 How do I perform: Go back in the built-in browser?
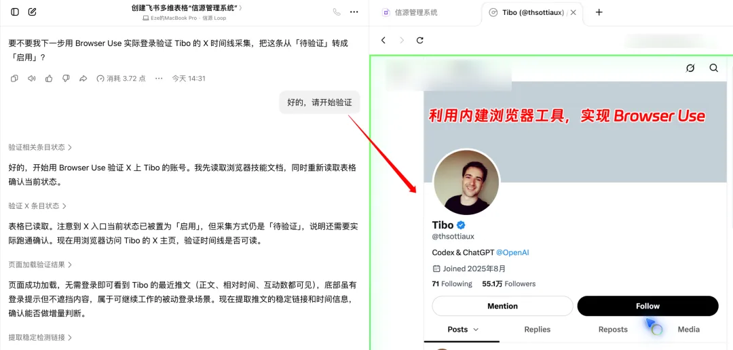coord(383,40)
